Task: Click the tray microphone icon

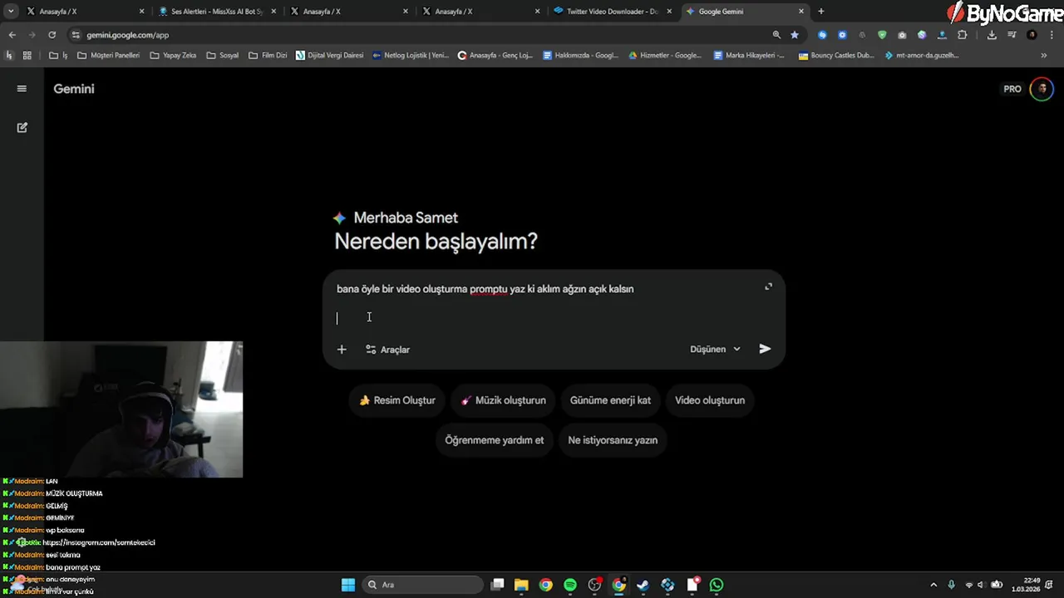Action: 952,585
